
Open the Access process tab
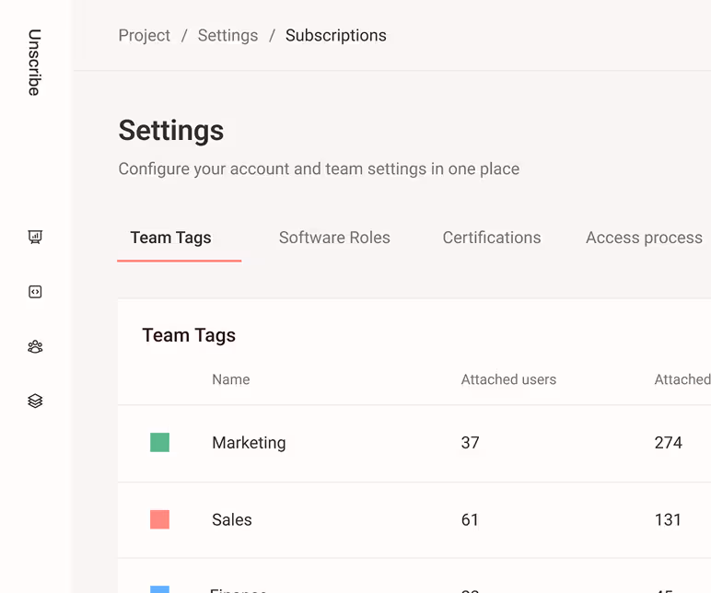click(644, 238)
